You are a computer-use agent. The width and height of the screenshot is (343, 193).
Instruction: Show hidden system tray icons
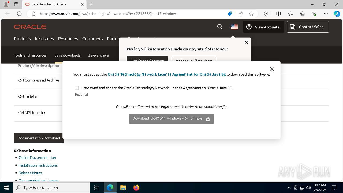tap(289, 188)
